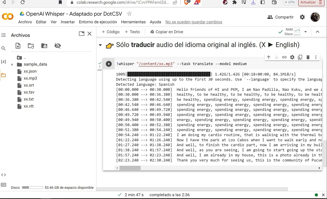
Task: Open RAM and Disco resources dropdown
Action: click(x=306, y=32)
